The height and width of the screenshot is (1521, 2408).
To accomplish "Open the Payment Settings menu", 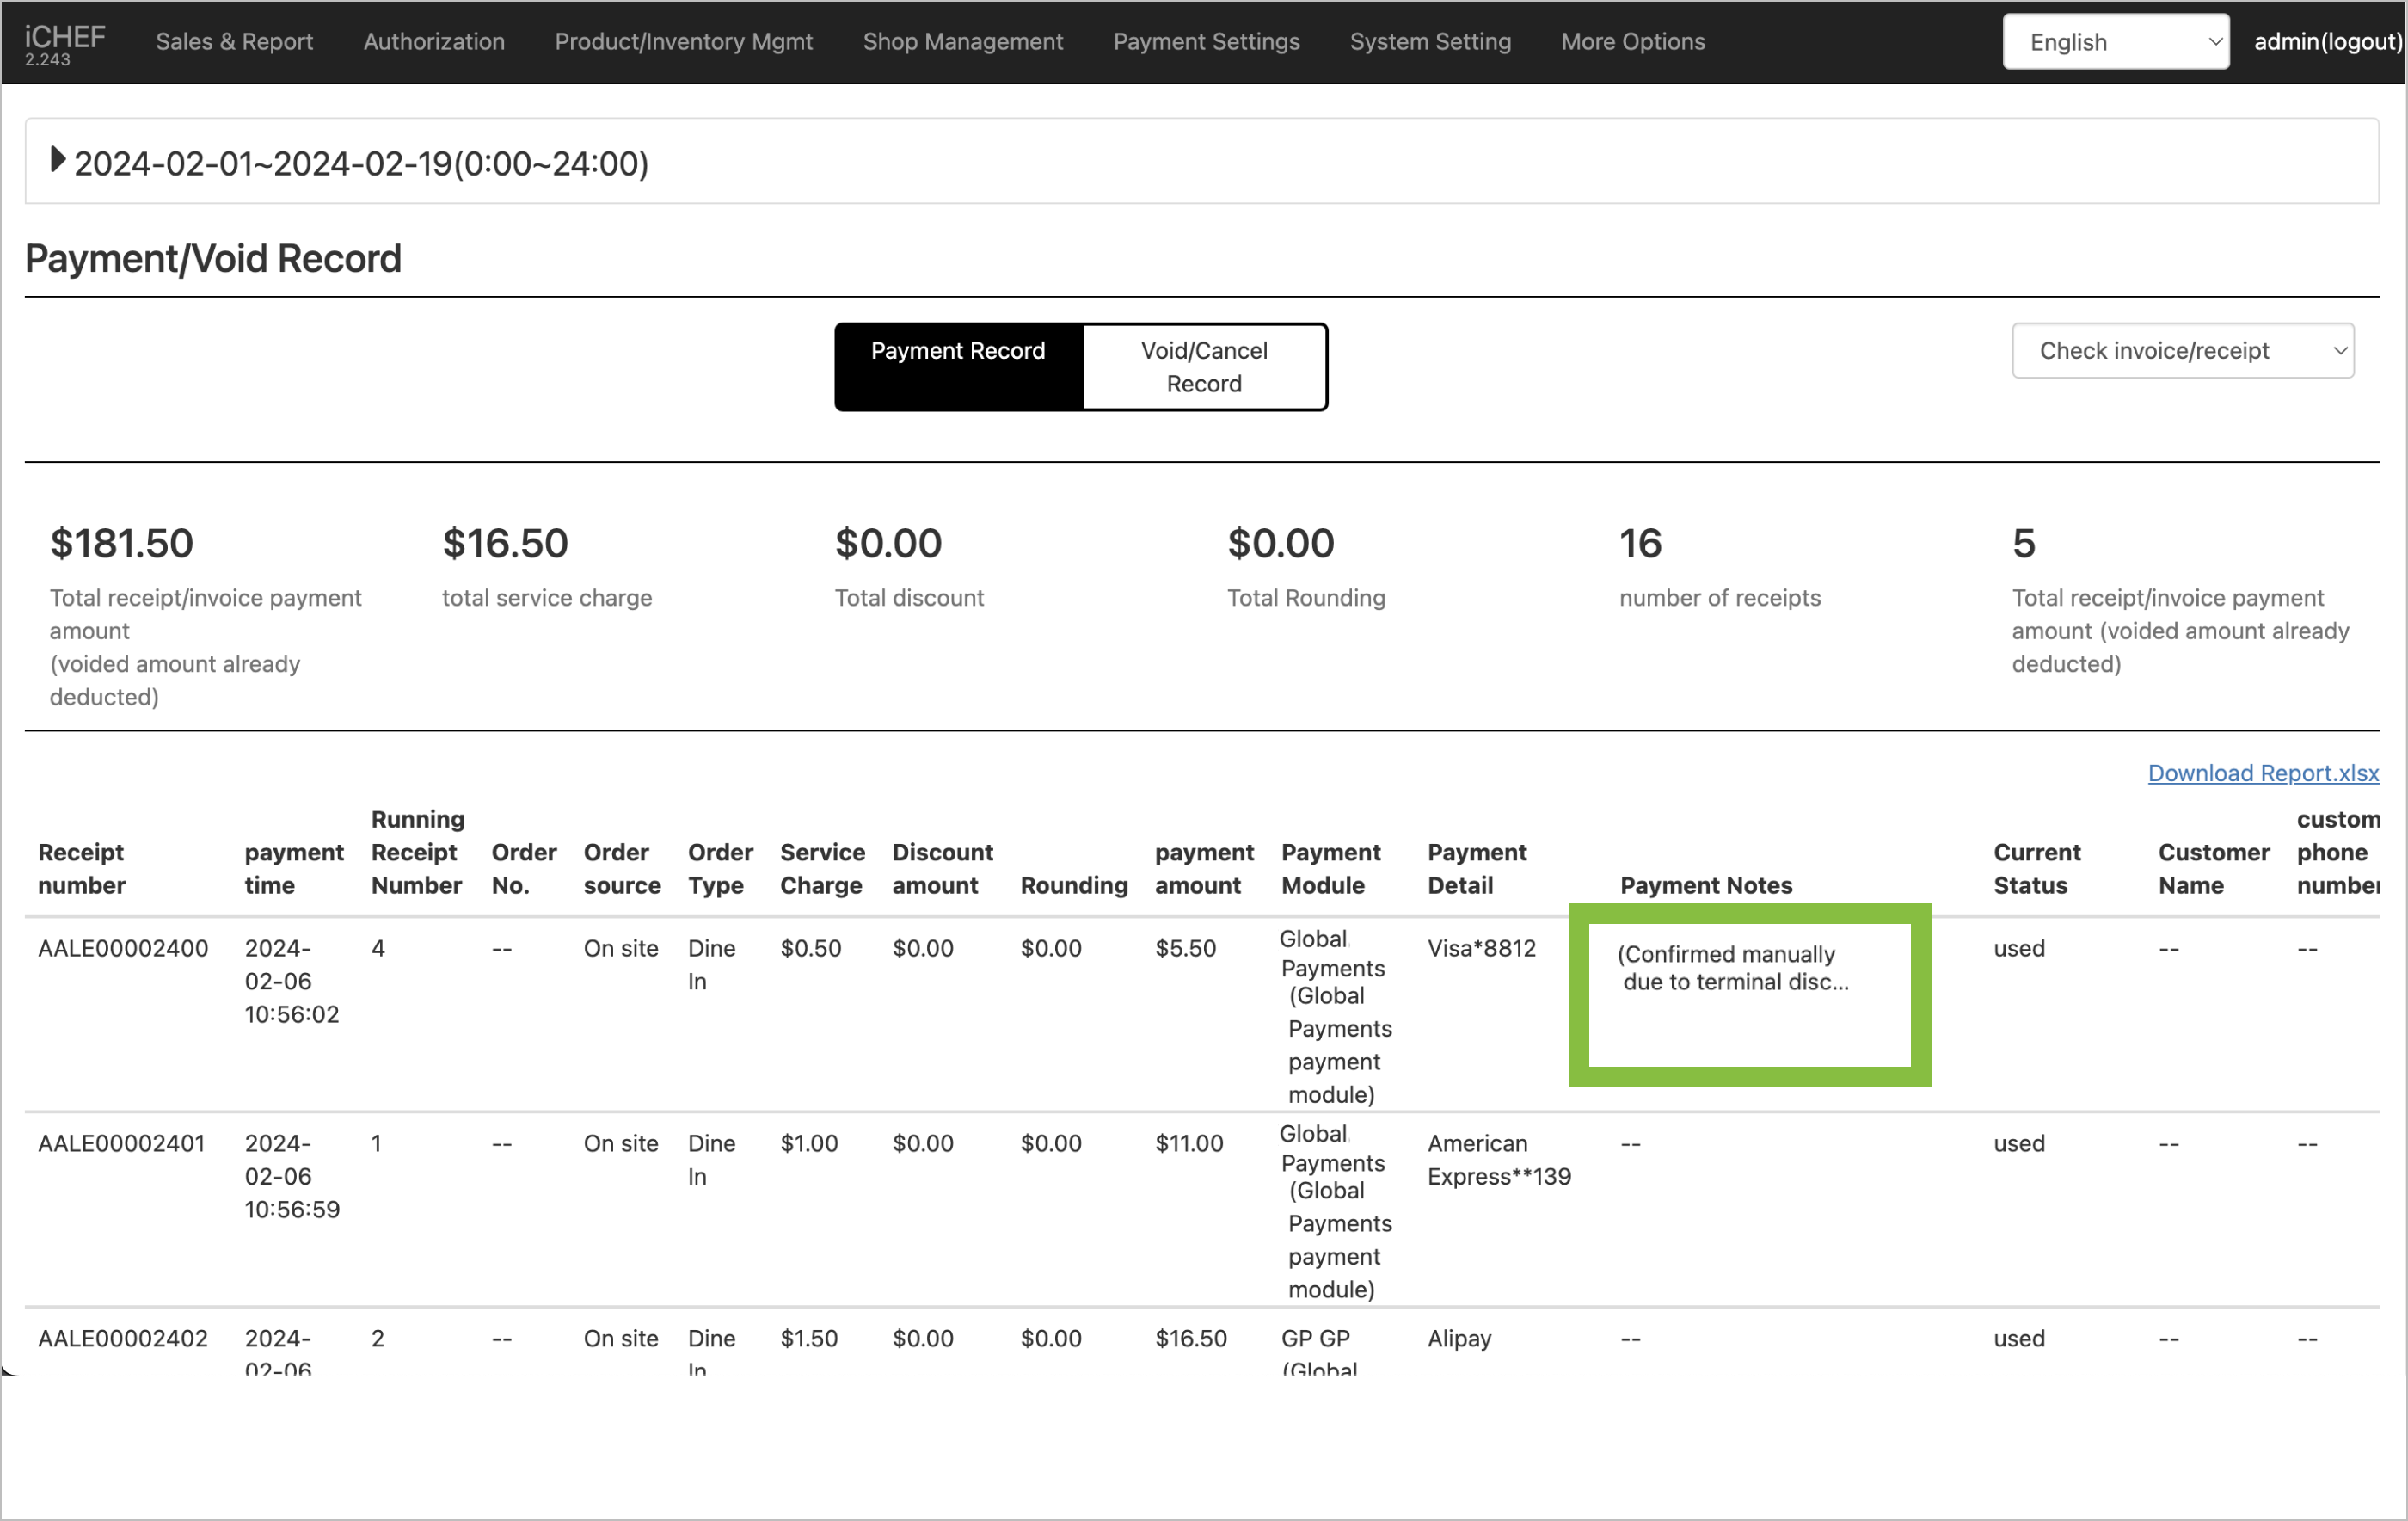I will coord(1206,42).
